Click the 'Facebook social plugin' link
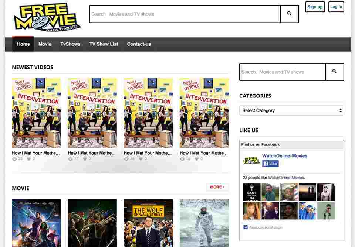The height and width of the screenshot is (247, 355). [266, 227]
